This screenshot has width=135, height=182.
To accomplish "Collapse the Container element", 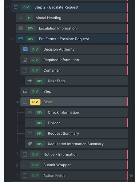I will click(x=17, y=70).
